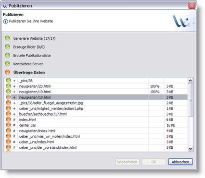Click the green status icon for neuigkeiten/20.html
Screen dimensions: 205x178
pyautogui.click(x=8, y=86)
